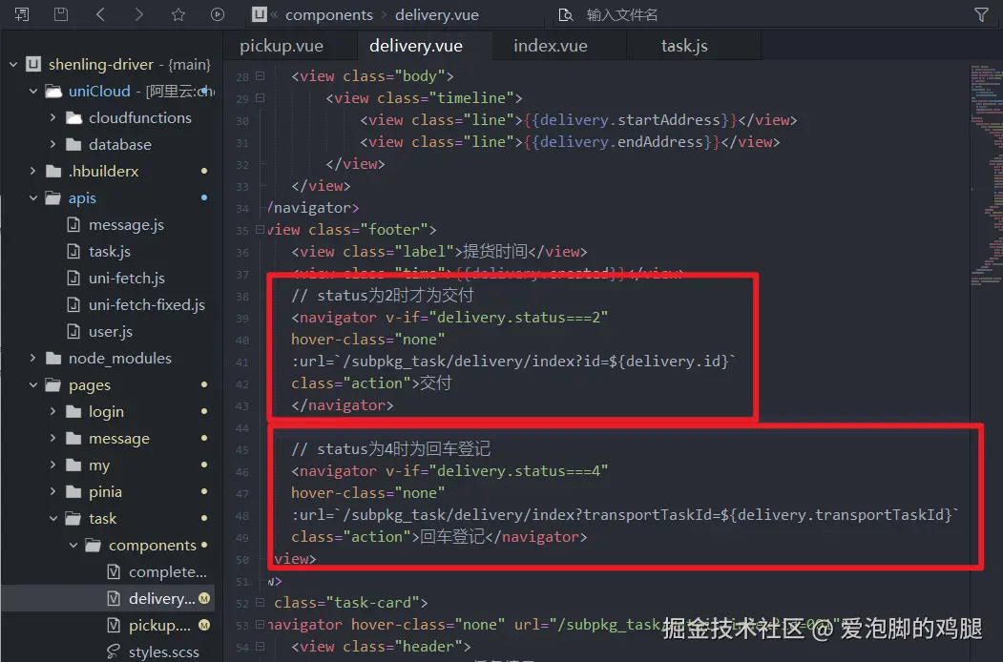The image size is (1003, 662).
Task: Expand the pinia folder chevron
Action: [53, 492]
